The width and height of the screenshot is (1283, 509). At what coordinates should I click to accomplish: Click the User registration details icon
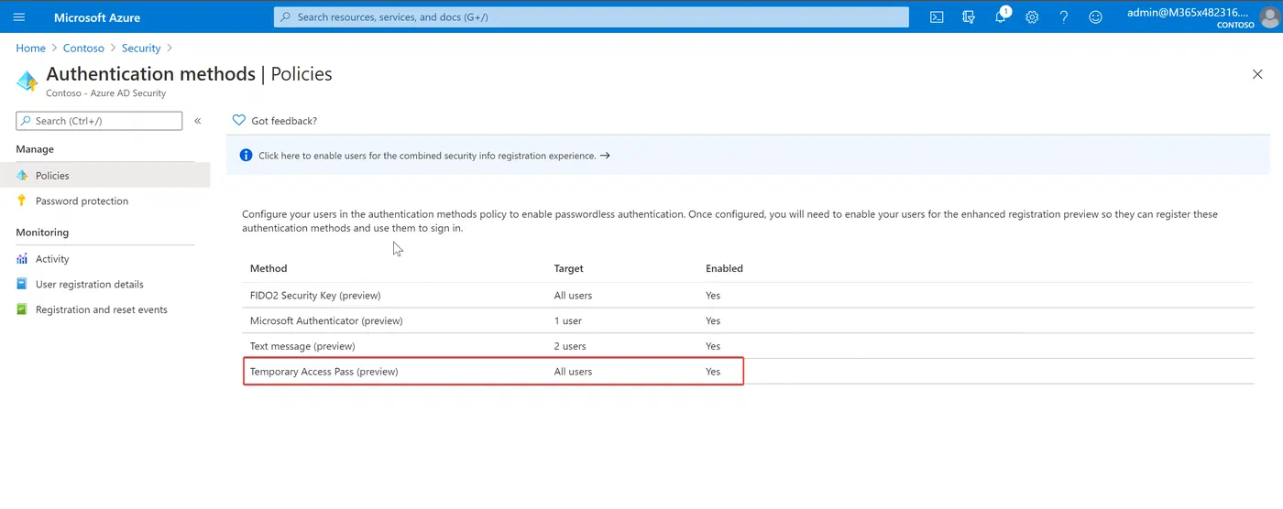click(x=22, y=284)
